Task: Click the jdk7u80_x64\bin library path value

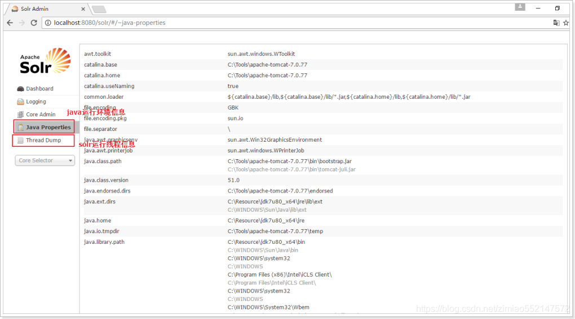Action: (266, 242)
